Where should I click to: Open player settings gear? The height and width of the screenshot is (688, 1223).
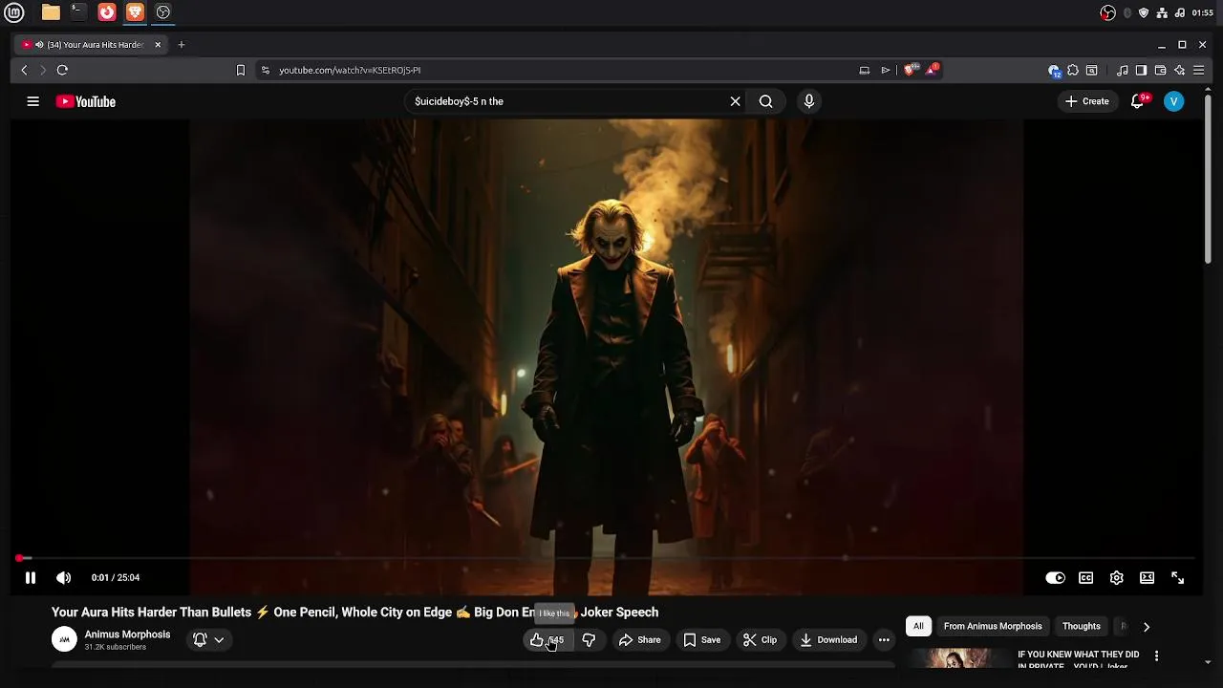1116,577
